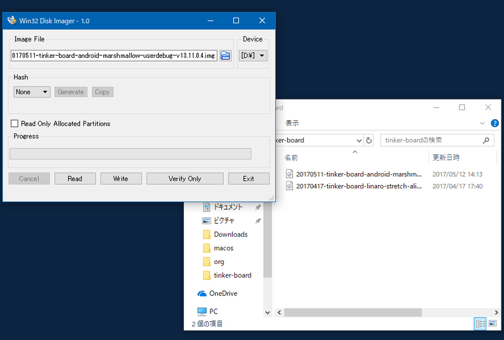Open the tinker-board folder in navigation pane
Image resolution: width=504 pixels, height=340 pixels.
click(232, 275)
